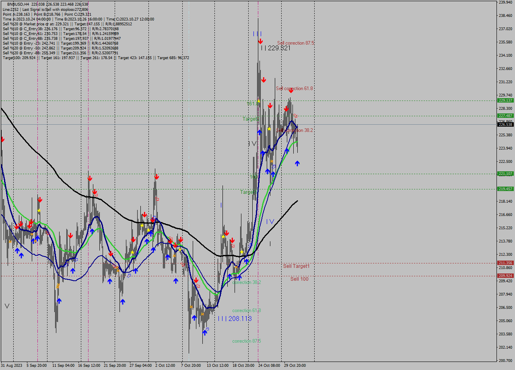Click the red dashed level line at 209.924
Viewport: 515px width, 370px height.
point(161,276)
